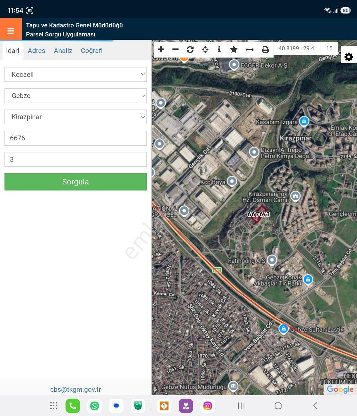Expand the Kirazpinar neighborhood dropdown
This screenshot has width=357, height=416.
75,117
